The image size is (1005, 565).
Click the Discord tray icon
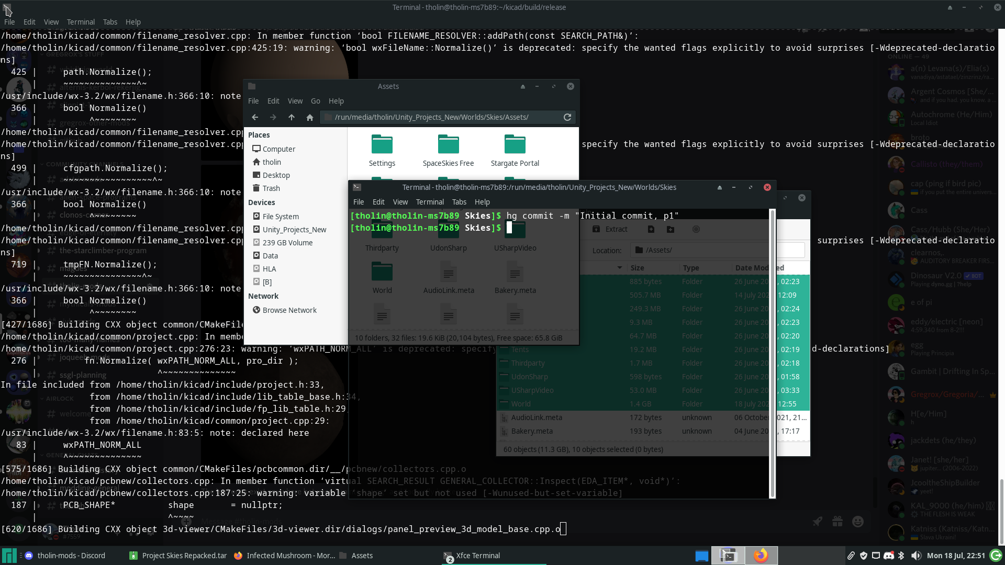(x=888, y=556)
